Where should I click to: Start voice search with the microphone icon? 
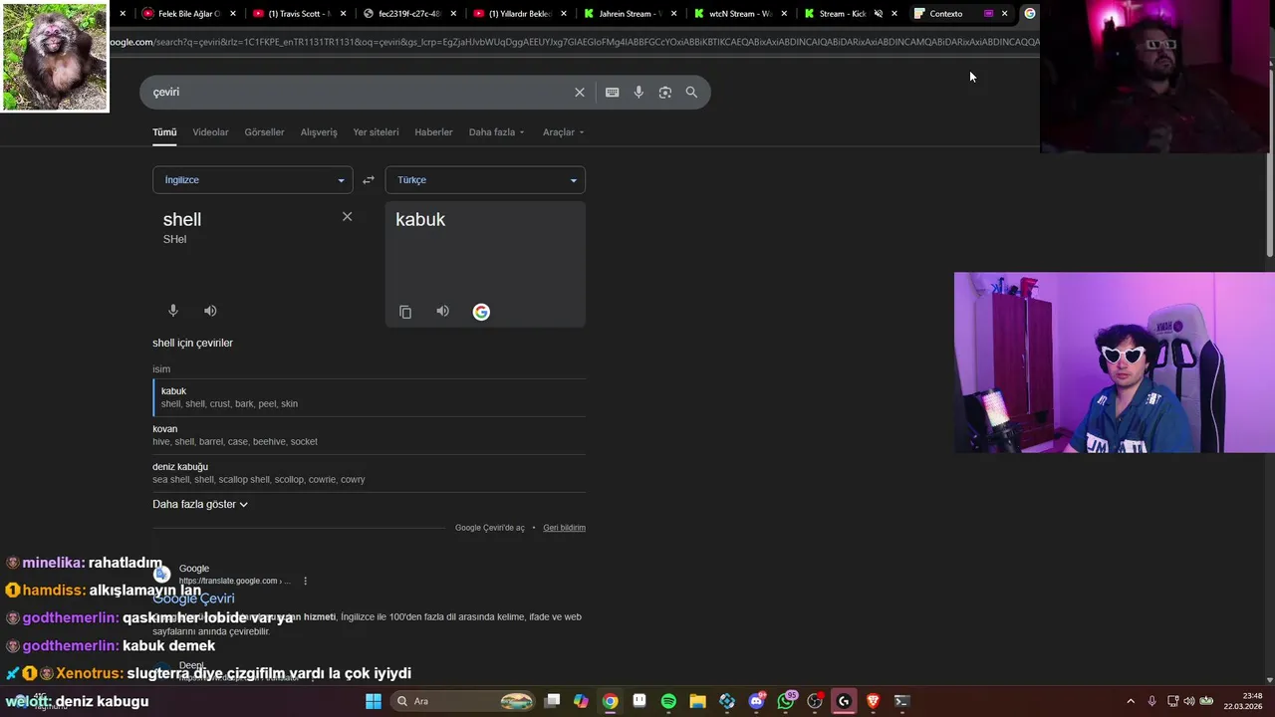[638, 92]
